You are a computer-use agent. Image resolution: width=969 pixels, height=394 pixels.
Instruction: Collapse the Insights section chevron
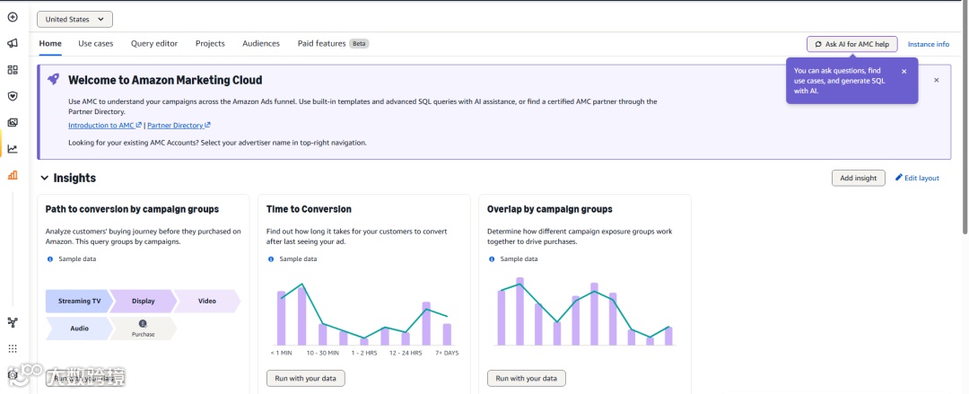[44, 178]
